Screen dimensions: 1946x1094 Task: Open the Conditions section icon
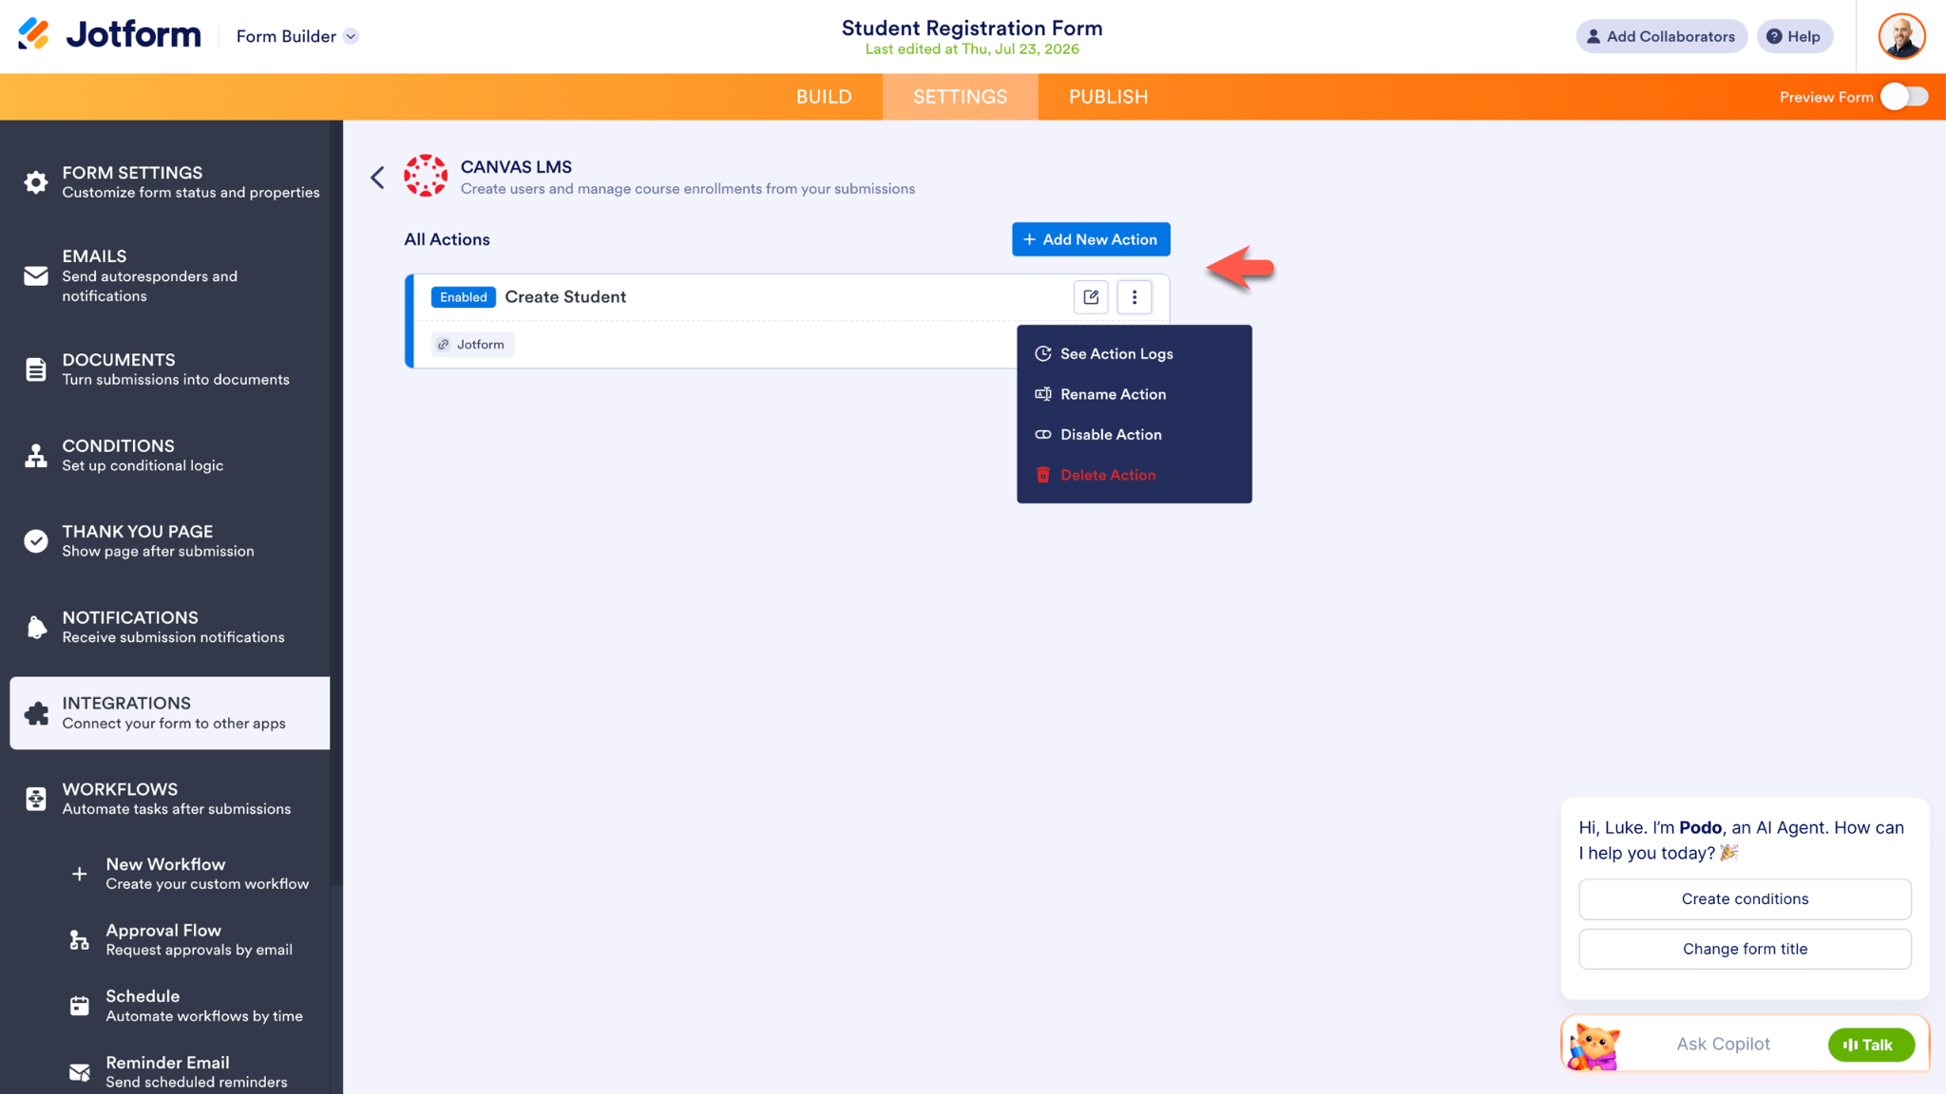pos(36,456)
